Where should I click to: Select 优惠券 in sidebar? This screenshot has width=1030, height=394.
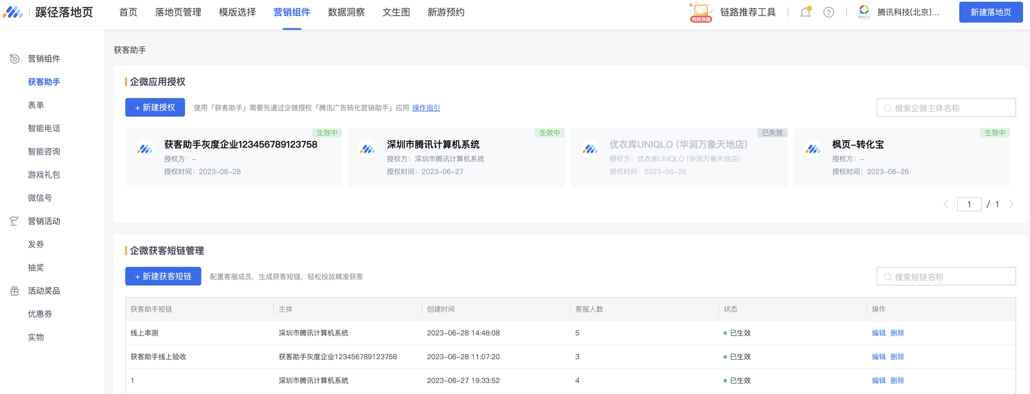click(x=40, y=314)
